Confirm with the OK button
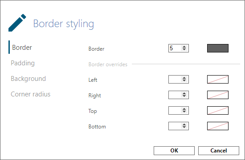The width and height of the screenshot is (245, 160). (174, 151)
